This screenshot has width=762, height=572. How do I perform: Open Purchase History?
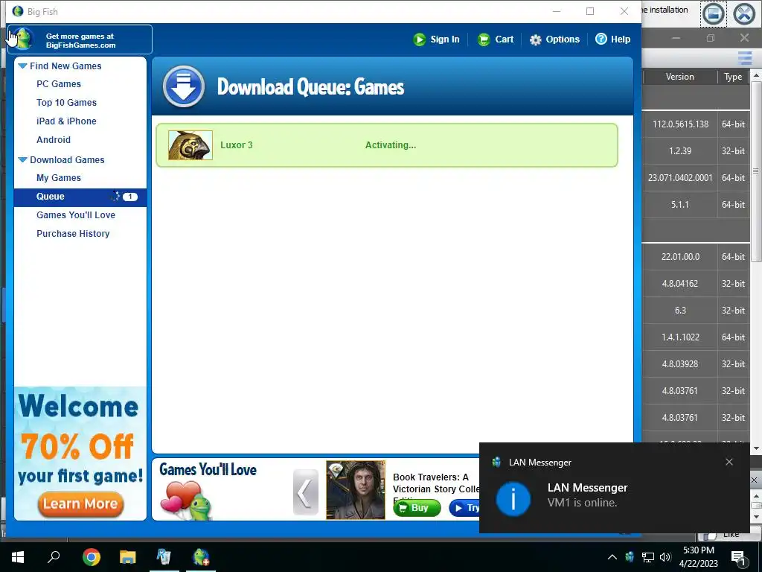tap(73, 233)
